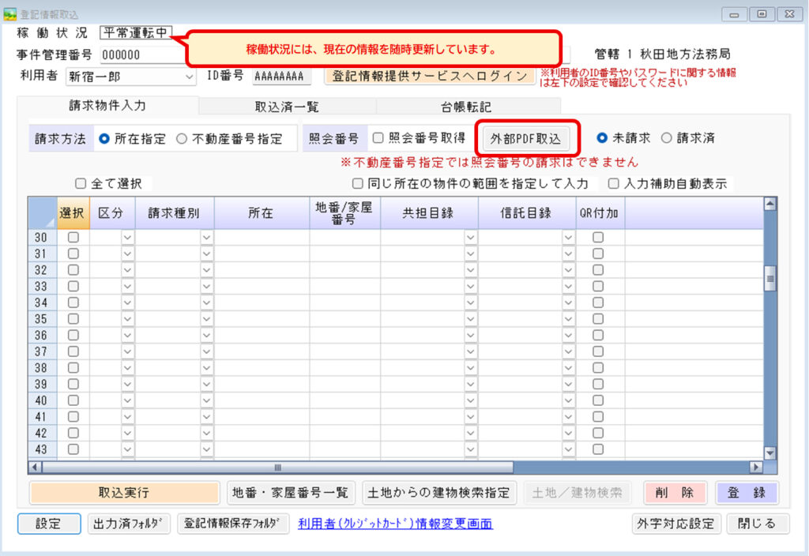This screenshot has height=556, width=809.
Task: Open the 請求種別 dropdown in row 32
Action: tap(206, 270)
